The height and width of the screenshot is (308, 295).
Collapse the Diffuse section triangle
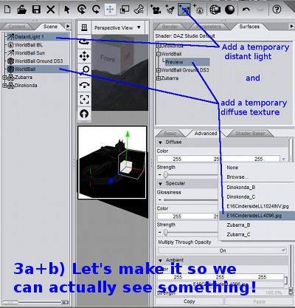click(161, 143)
